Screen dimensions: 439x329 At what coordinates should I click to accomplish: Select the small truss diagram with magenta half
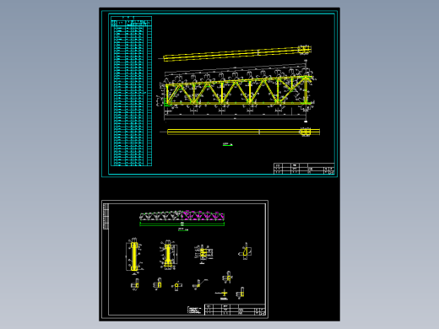182,216
